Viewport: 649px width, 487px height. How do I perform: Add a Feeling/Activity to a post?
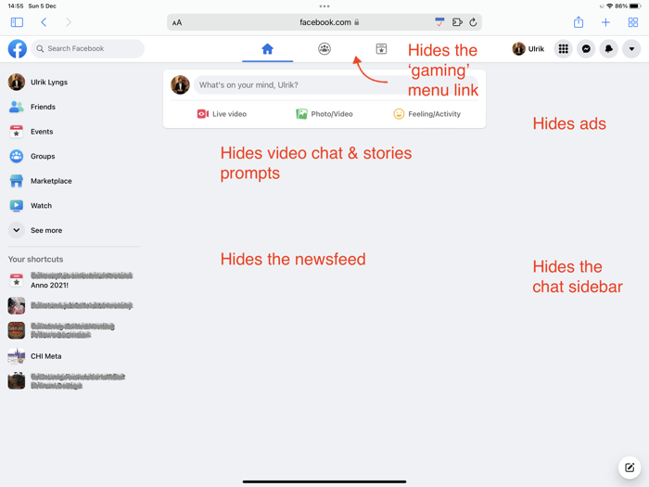coord(426,114)
